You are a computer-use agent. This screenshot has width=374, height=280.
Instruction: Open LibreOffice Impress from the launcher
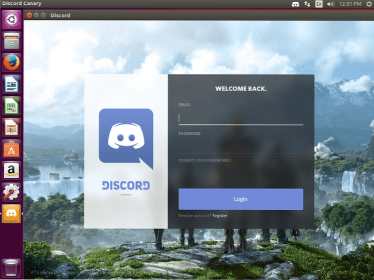(11, 127)
